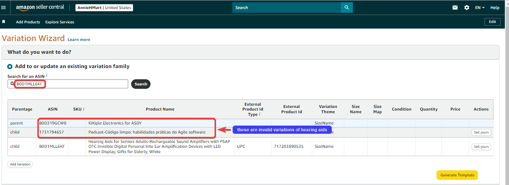Select Add to or update existing variation family
The height and width of the screenshot is (185, 509).
[x=10, y=66]
